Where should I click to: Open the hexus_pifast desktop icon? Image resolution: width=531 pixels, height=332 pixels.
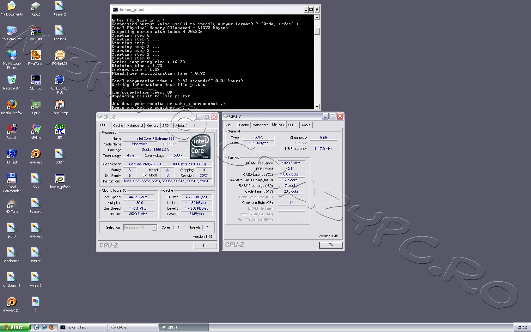tap(60, 181)
